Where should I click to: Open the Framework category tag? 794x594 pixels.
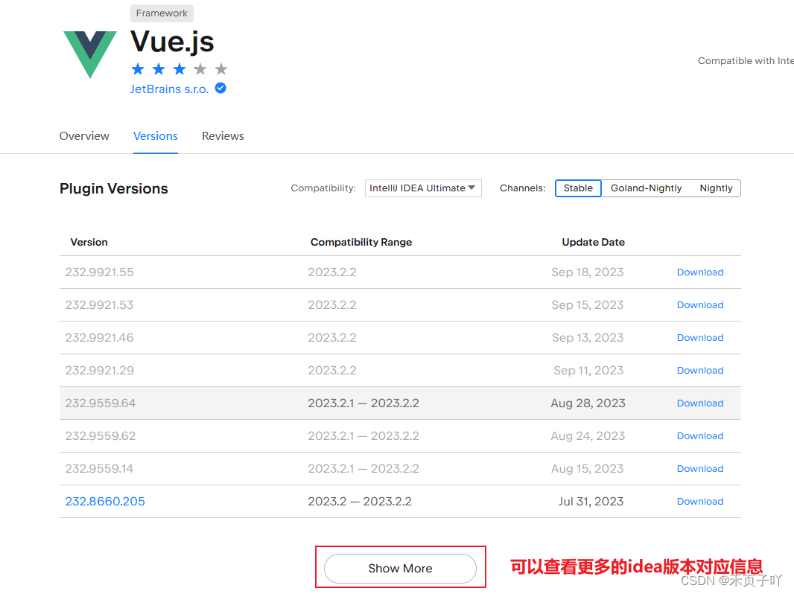(162, 13)
